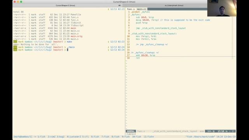The image size is (249, 140).
Task: Click the 'add $0x10, %rsp' instruction
Action: 146,55
